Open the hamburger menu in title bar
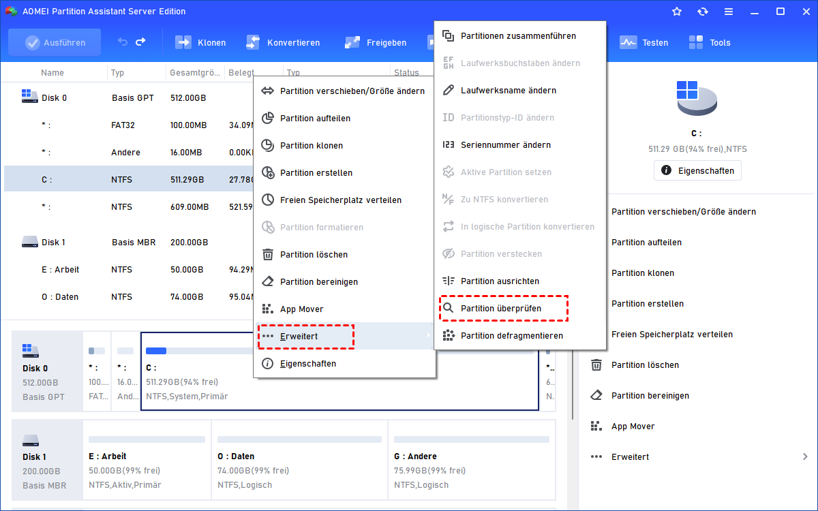 (729, 12)
